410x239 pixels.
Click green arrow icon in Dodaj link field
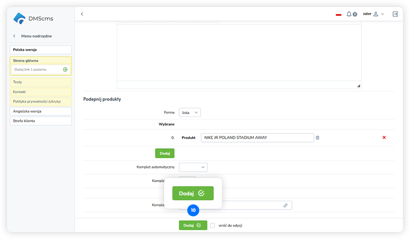(65, 70)
